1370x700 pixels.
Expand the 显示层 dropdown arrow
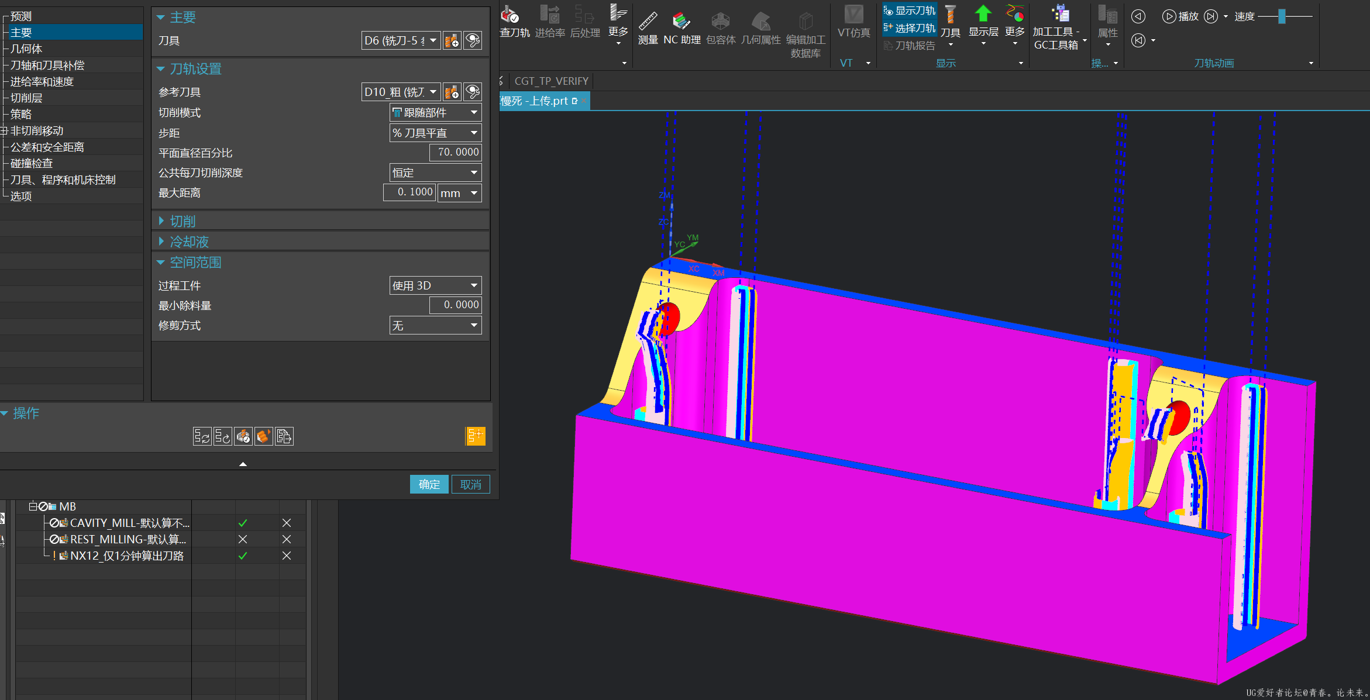click(x=983, y=43)
